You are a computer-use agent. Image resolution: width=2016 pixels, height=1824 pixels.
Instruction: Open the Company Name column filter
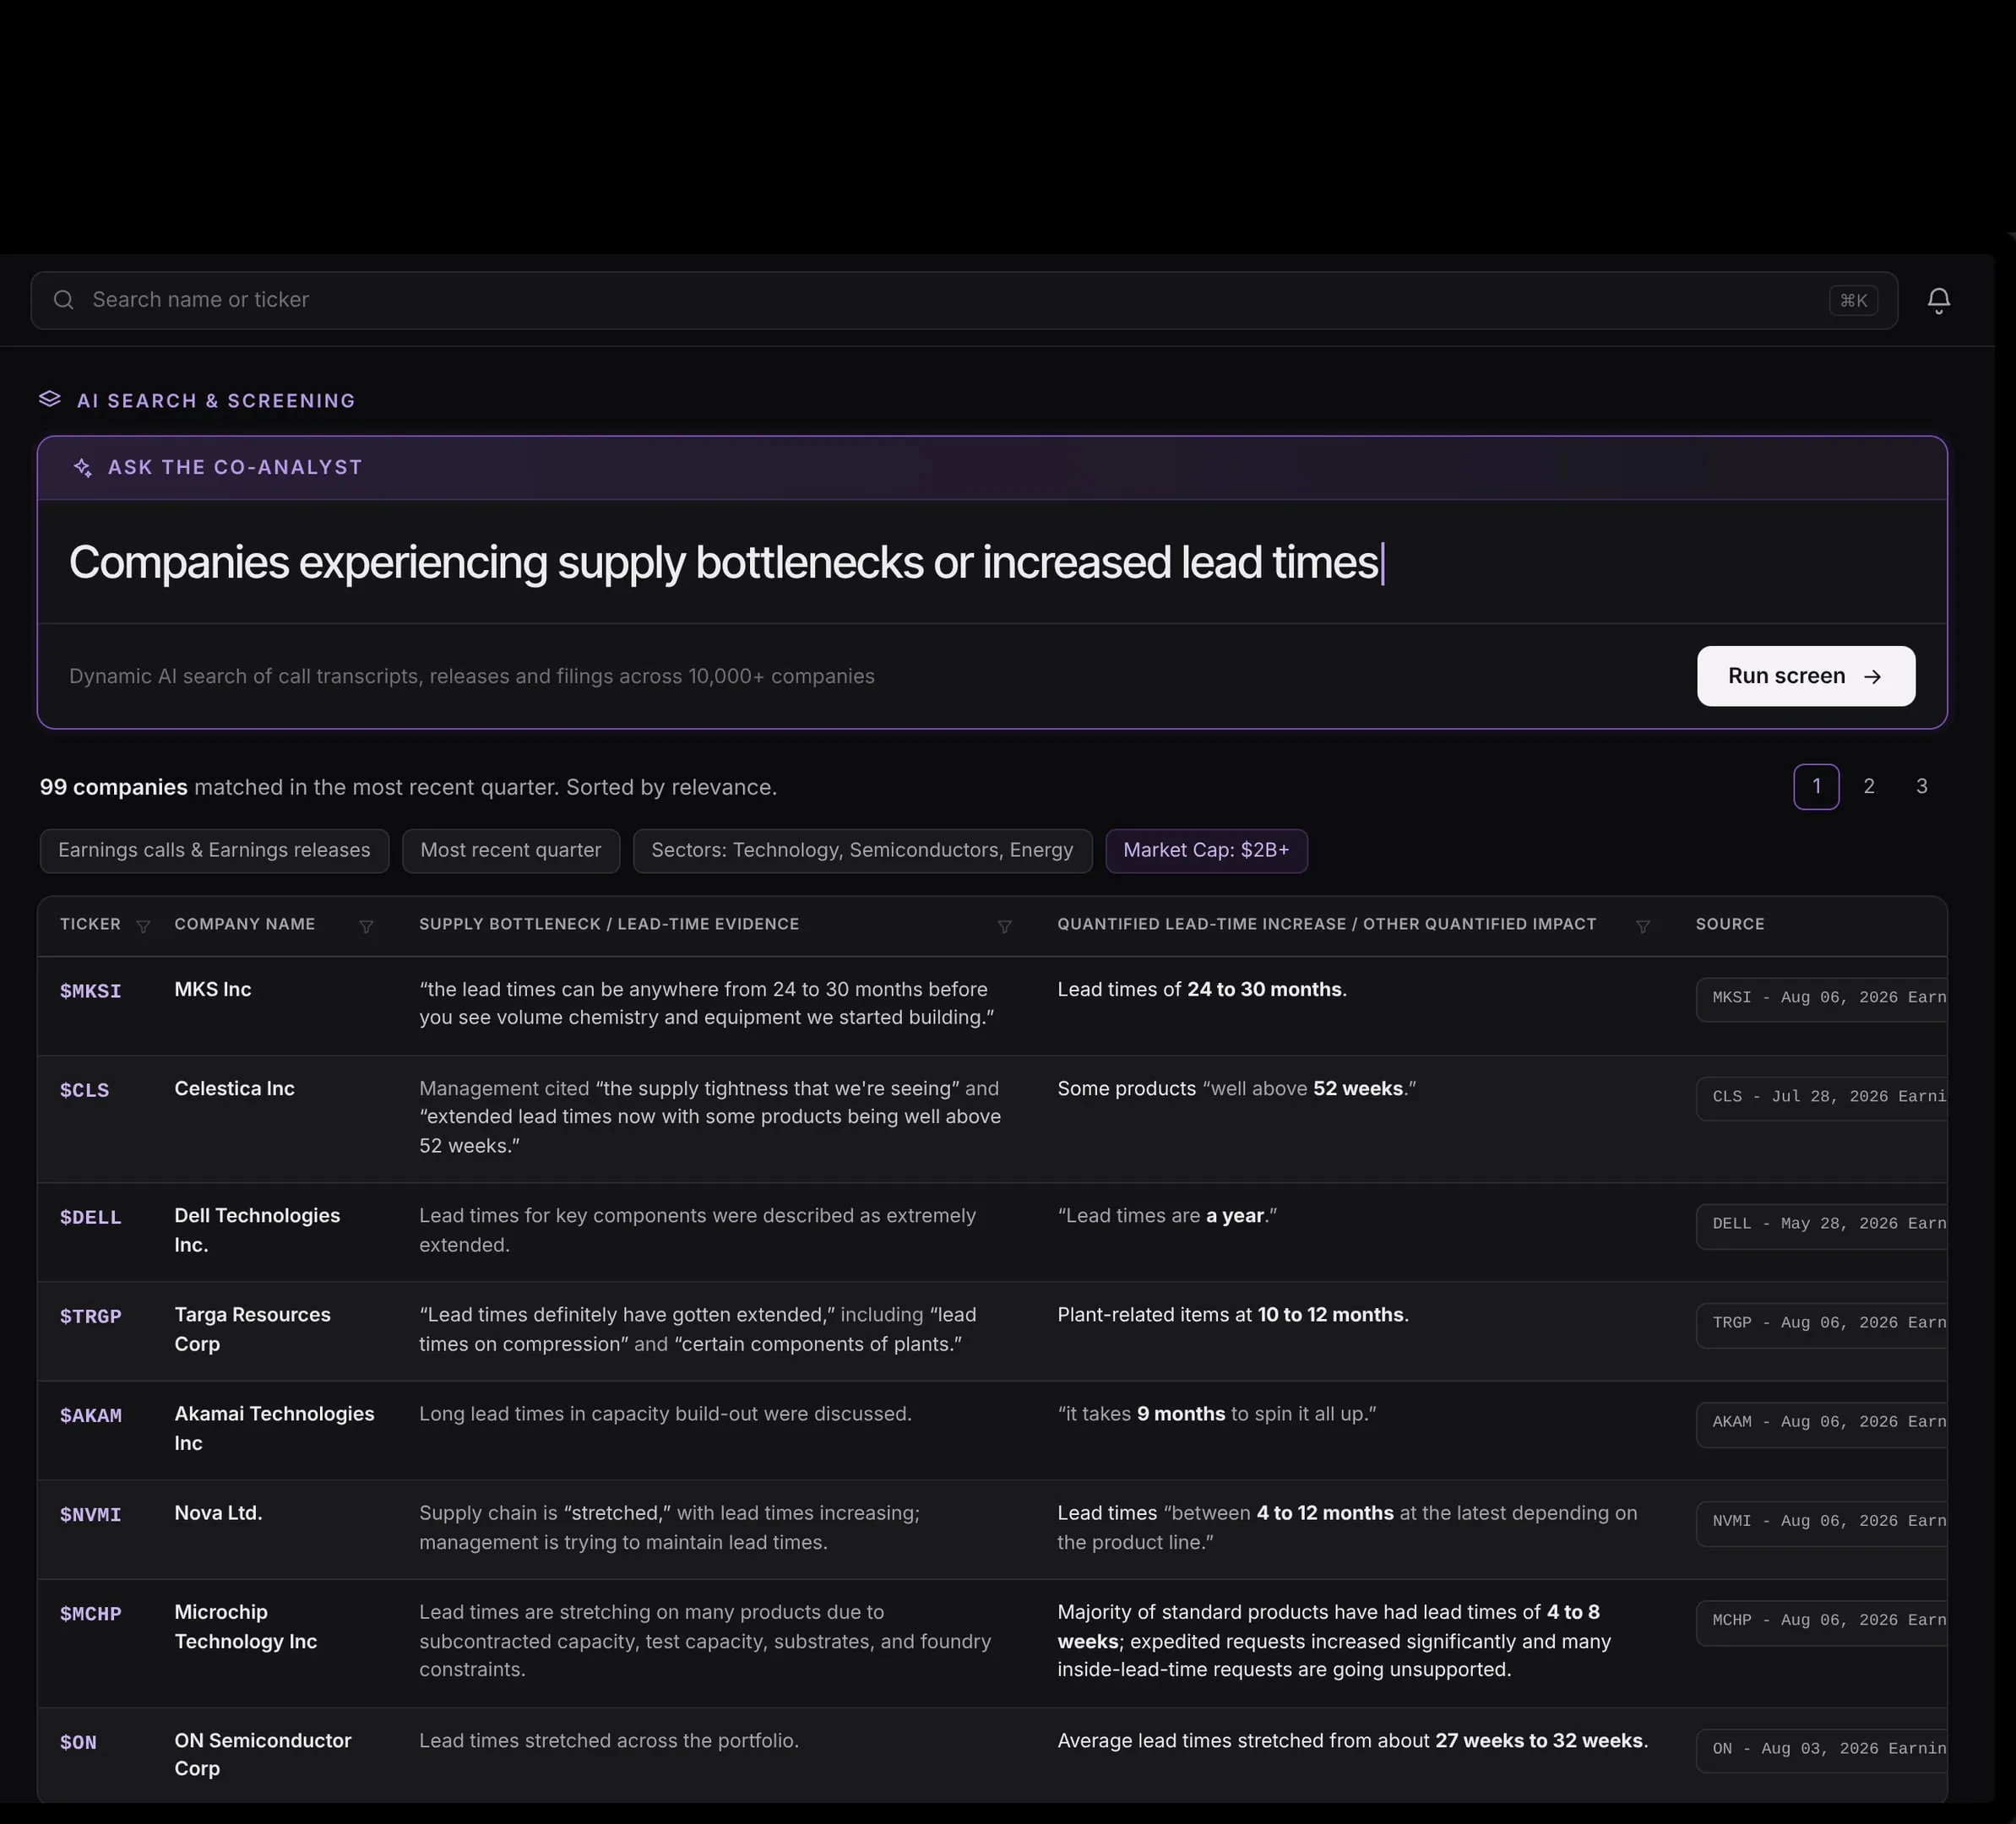coord(367,926)
